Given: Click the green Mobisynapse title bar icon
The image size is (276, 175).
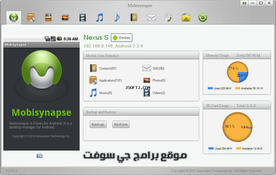Looking at the screenshot, I should (x=244, y=3).
